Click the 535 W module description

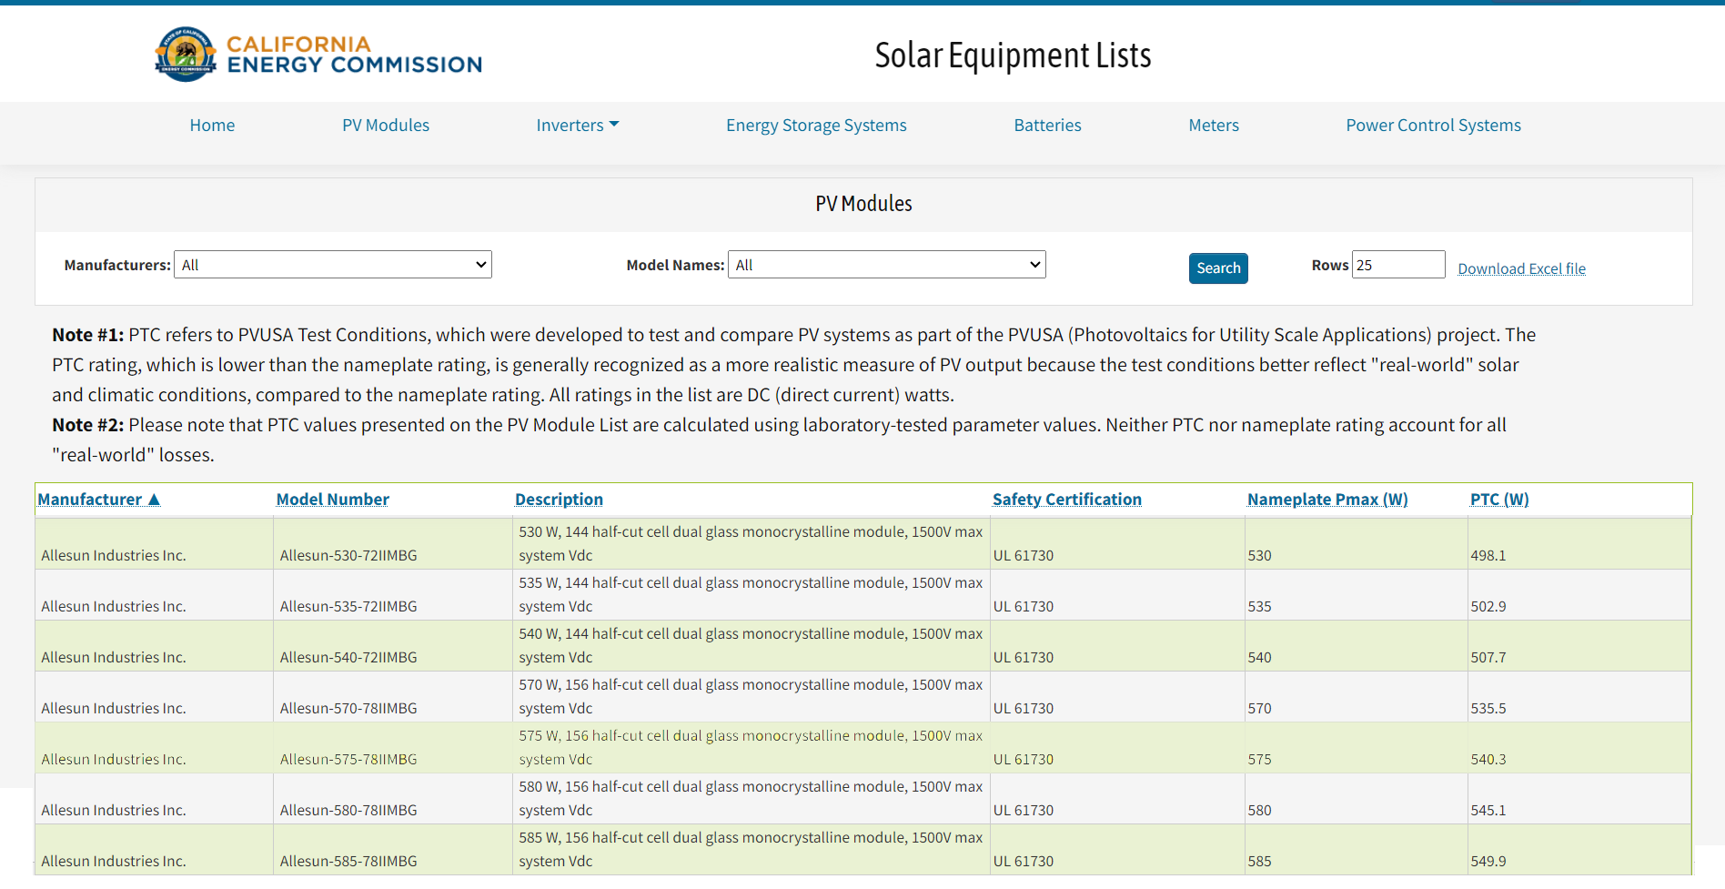[751, 594]
